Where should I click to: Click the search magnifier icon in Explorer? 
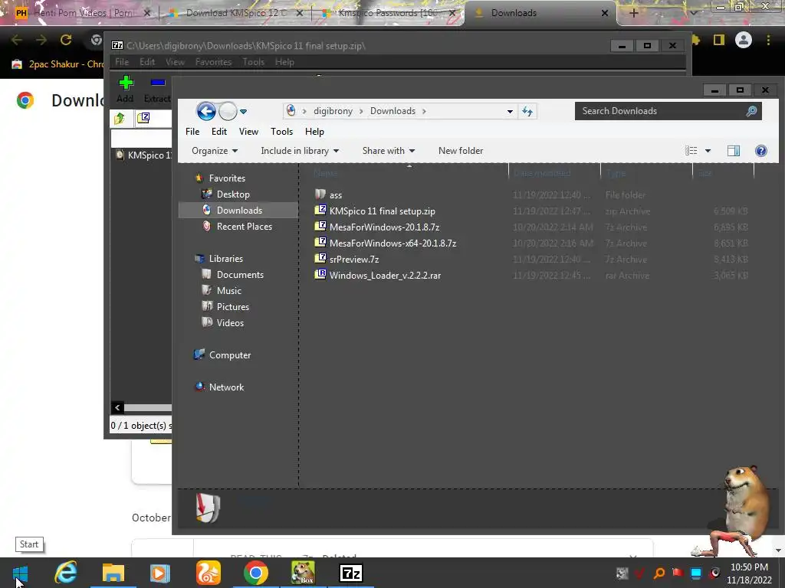pyautogui.click(x=751, y=111)
